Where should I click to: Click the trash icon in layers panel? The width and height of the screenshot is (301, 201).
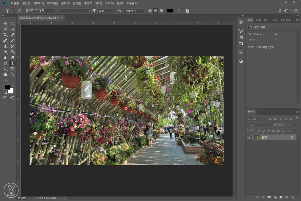292,197
